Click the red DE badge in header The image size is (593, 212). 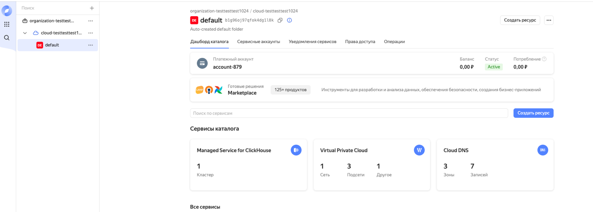194,20
